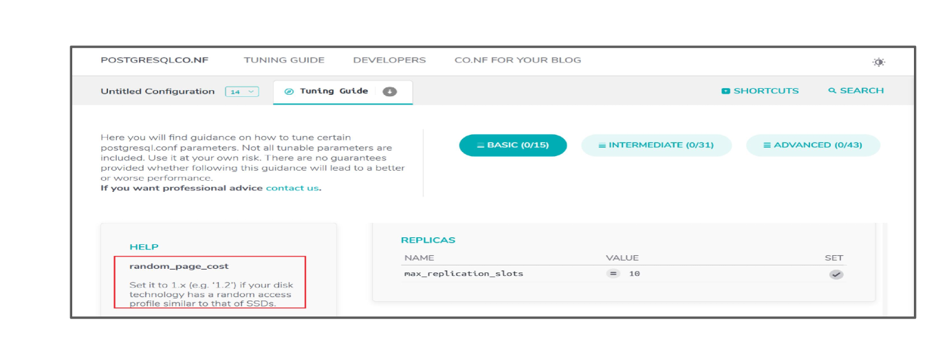
Task: Open the DEVELOPERS menu item
Action: [389, 60]
